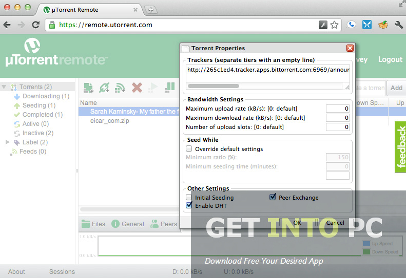This screenshot has width=406, height=278.
Task: Click the Number of upload slots field
Action: pos(337,127)
